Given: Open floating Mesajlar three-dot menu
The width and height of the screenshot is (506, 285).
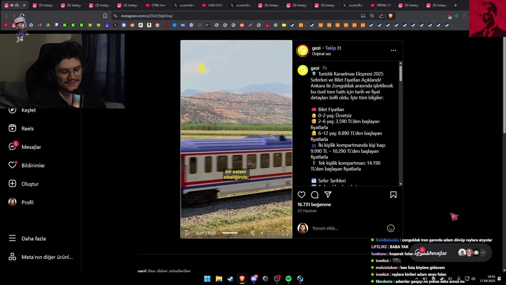Looking at the screenshot, I should 482,253.
